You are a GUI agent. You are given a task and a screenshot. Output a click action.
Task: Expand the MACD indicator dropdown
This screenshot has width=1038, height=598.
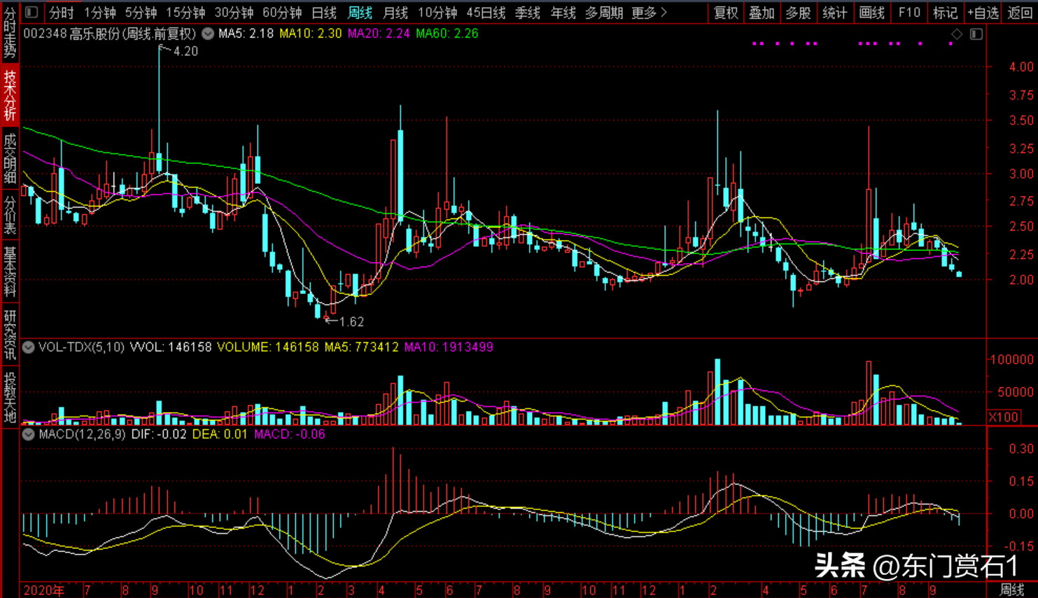click(29, 434)
